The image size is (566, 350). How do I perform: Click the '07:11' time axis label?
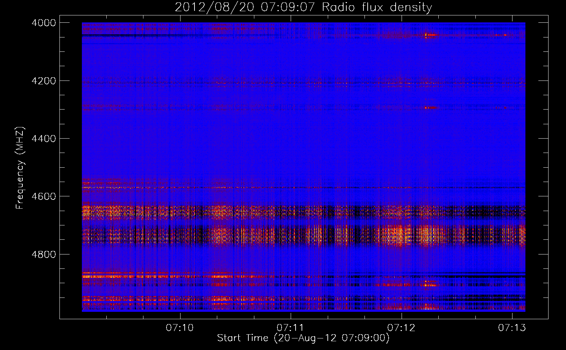pyautogui.click(x=290, y=328)
